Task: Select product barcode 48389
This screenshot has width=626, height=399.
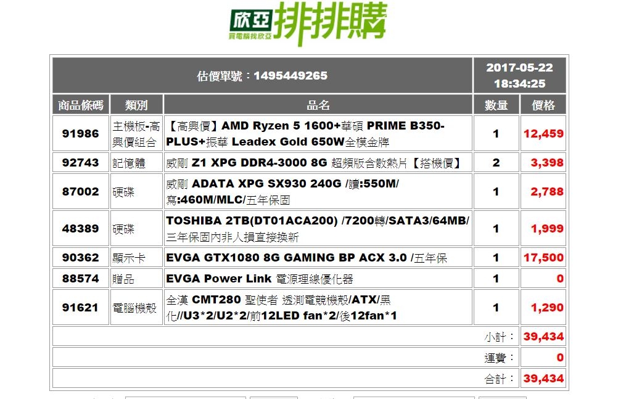Action: [x=81, y=229]
